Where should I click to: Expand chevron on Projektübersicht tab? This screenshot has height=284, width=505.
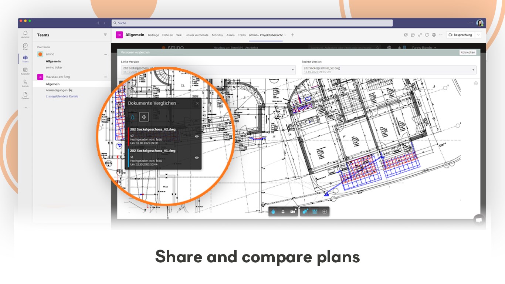click(285, 35)
